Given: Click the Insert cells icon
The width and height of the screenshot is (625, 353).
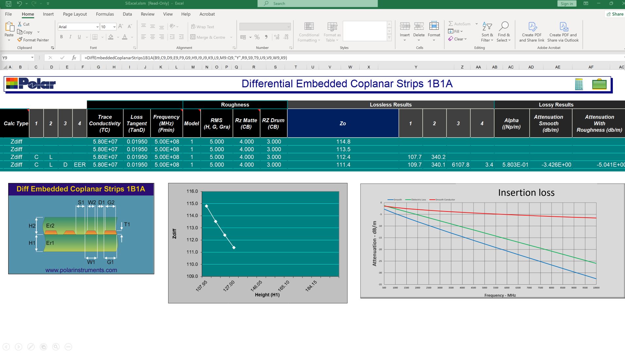Looking at the screenshot, I should point(404,26).
